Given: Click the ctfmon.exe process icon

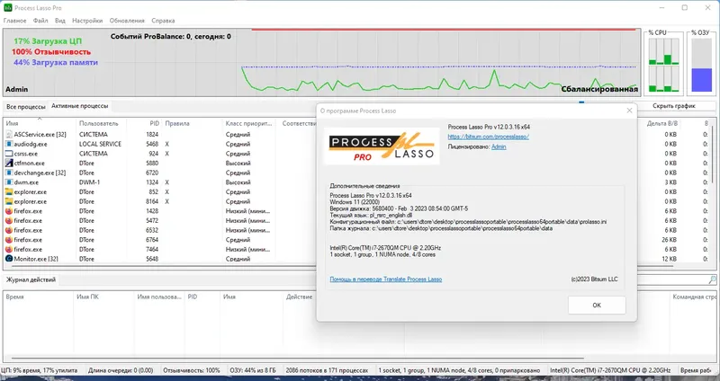Looking at the screenshot, I should pos(9,164).
